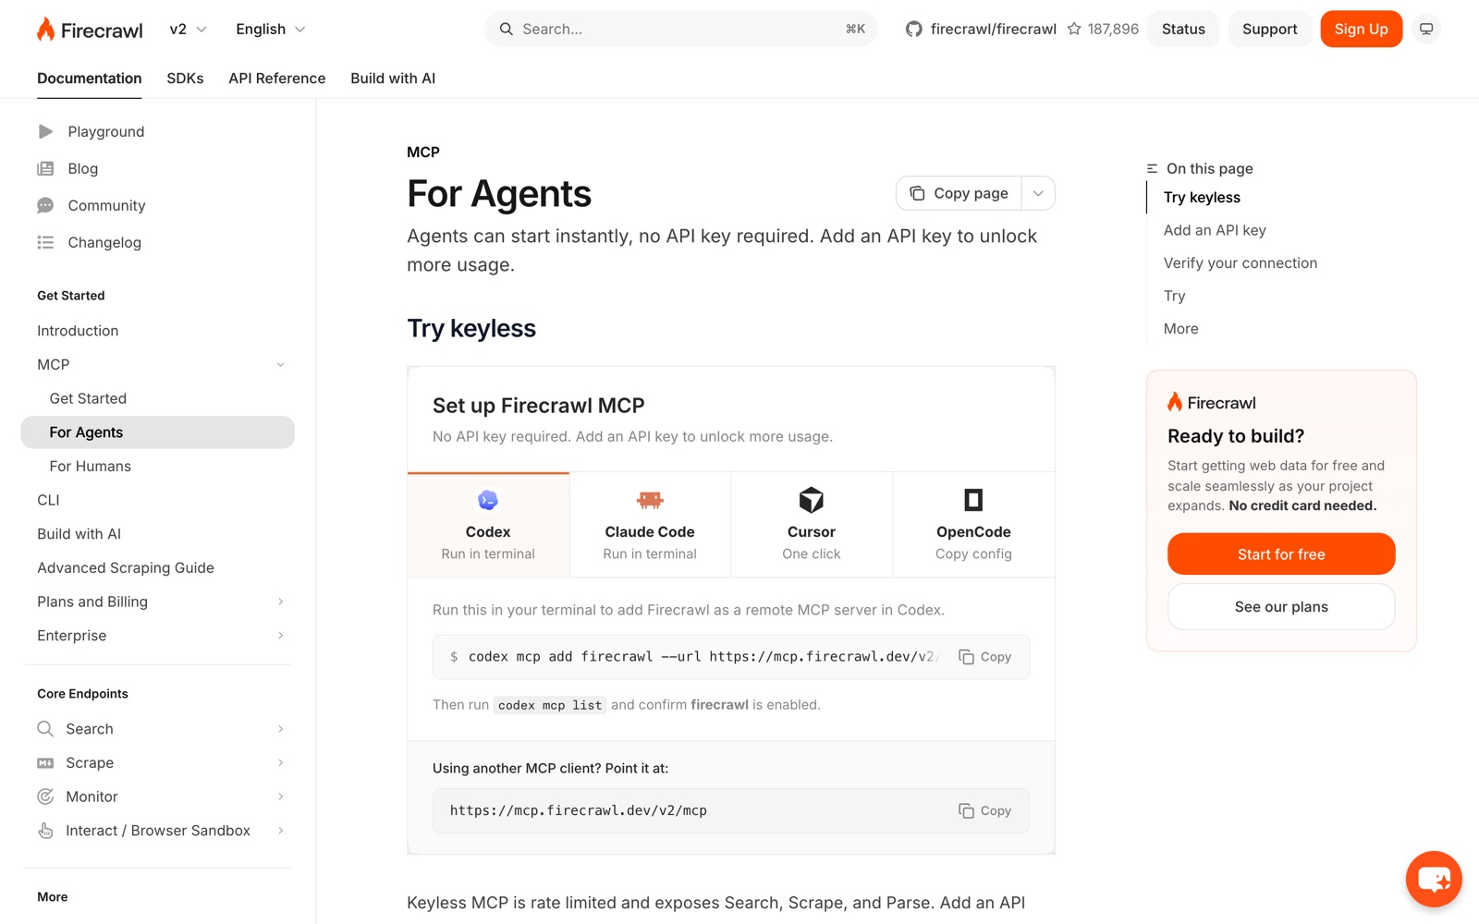
Task: Open the Support button
Action: 1269,30
